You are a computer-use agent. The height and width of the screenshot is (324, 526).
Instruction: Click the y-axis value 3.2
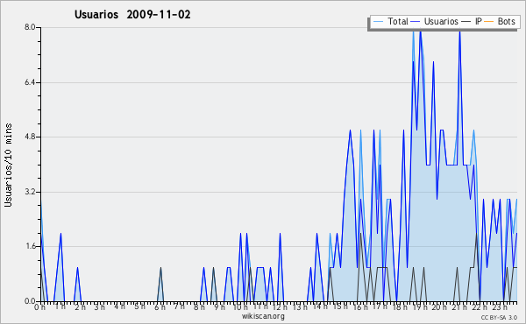point(30,192)
